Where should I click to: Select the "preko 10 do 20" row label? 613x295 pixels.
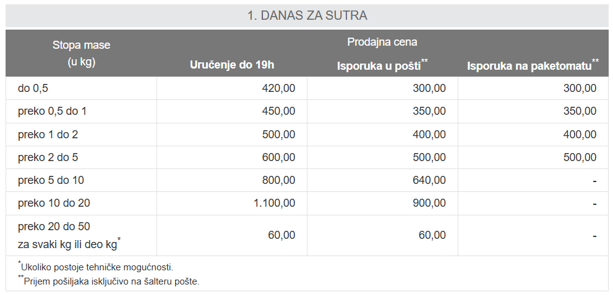54,203
